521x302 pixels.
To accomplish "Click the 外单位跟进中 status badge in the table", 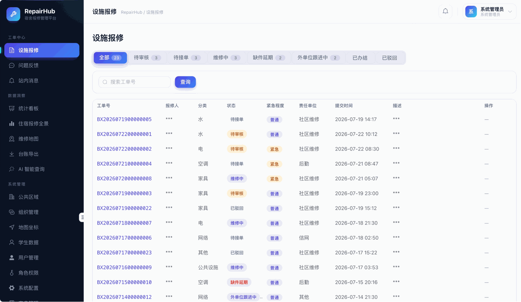I will click(243, 297).
